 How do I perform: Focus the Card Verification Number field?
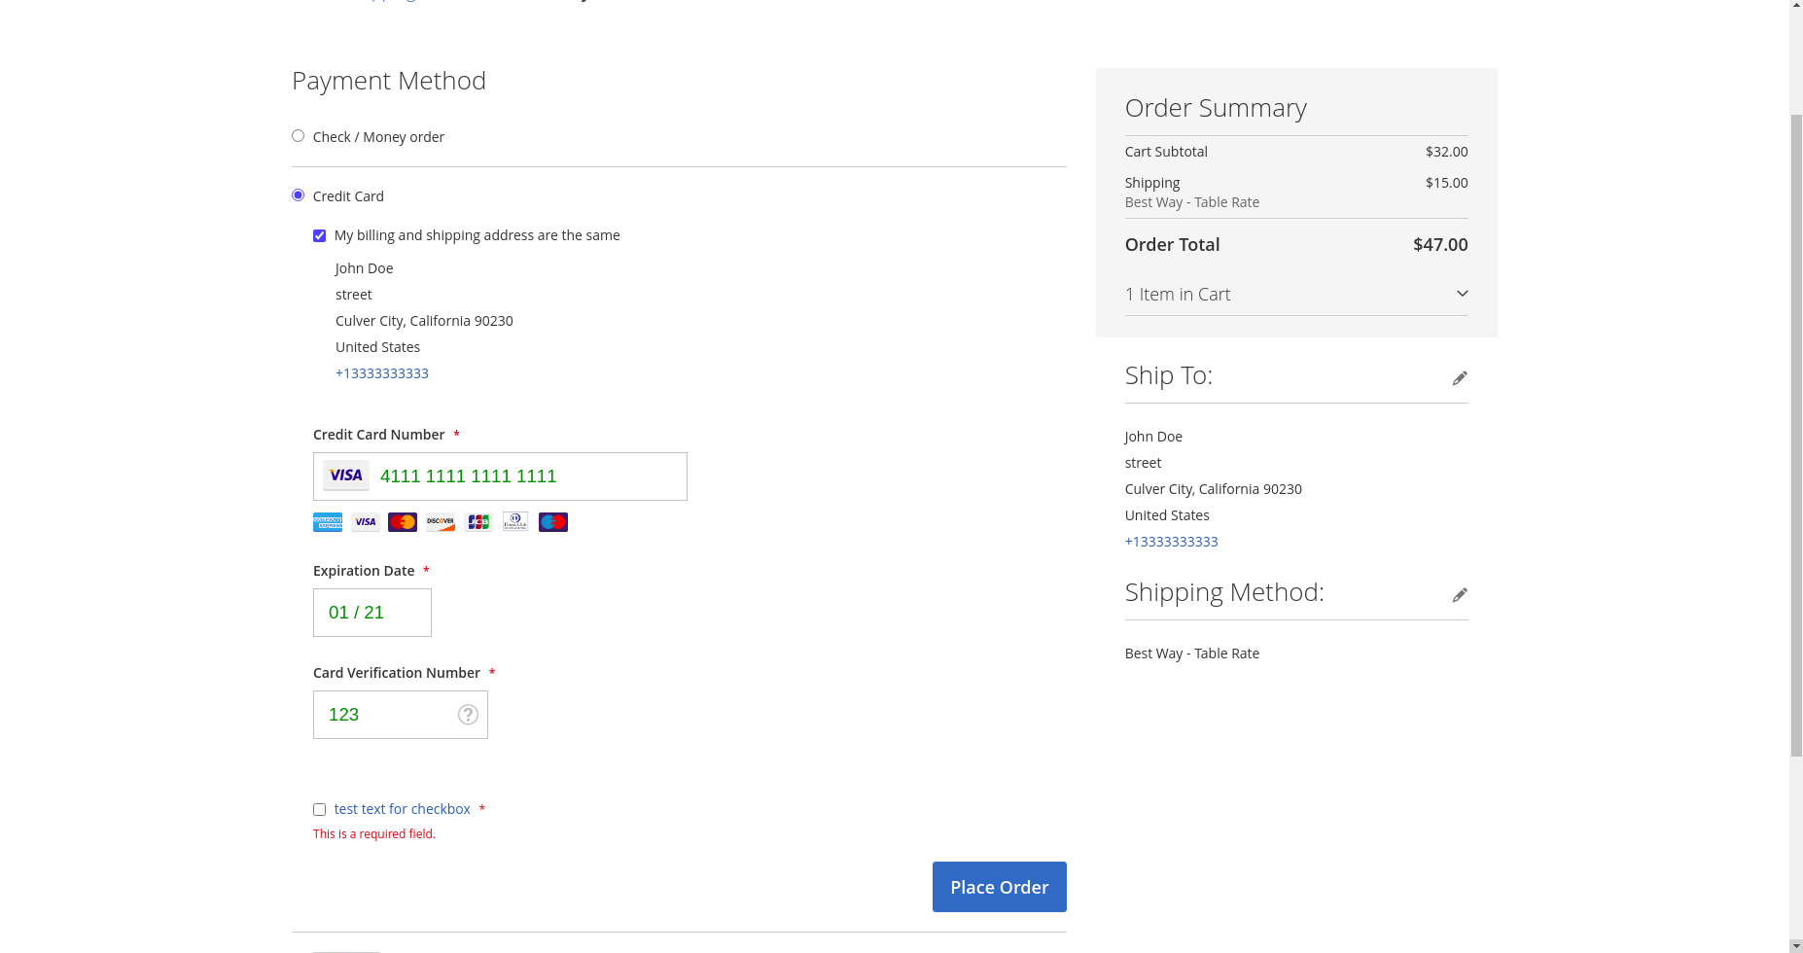[401, 715]
